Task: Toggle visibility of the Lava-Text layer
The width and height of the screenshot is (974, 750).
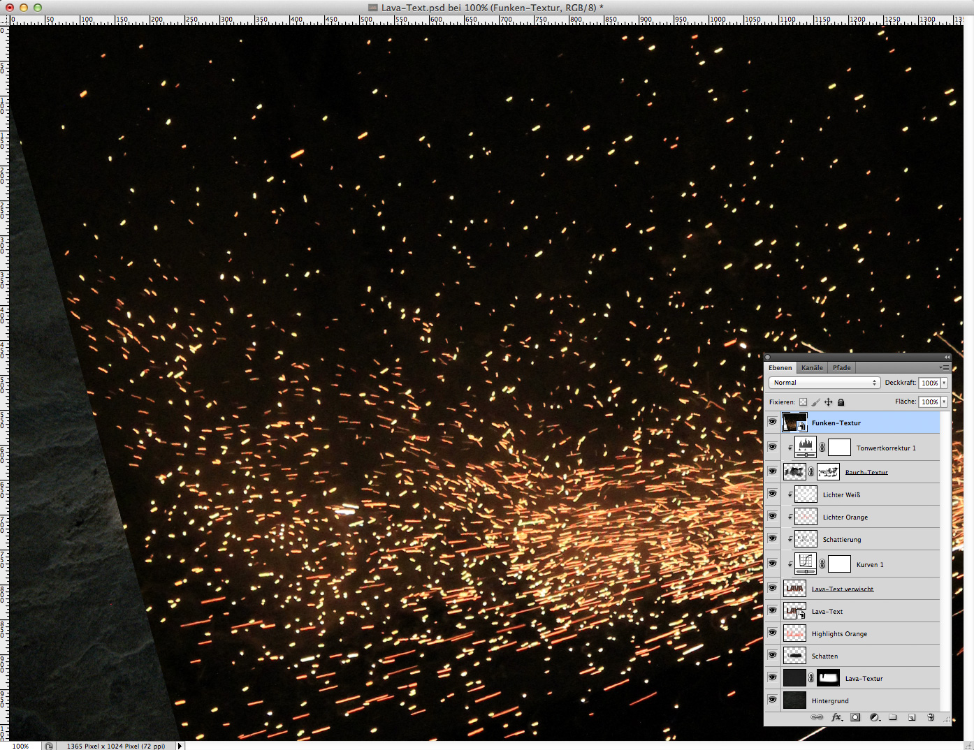Action: pos(772,610)
